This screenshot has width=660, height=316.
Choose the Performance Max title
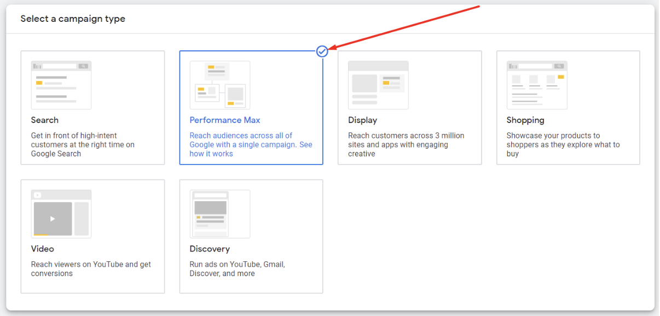225,120
